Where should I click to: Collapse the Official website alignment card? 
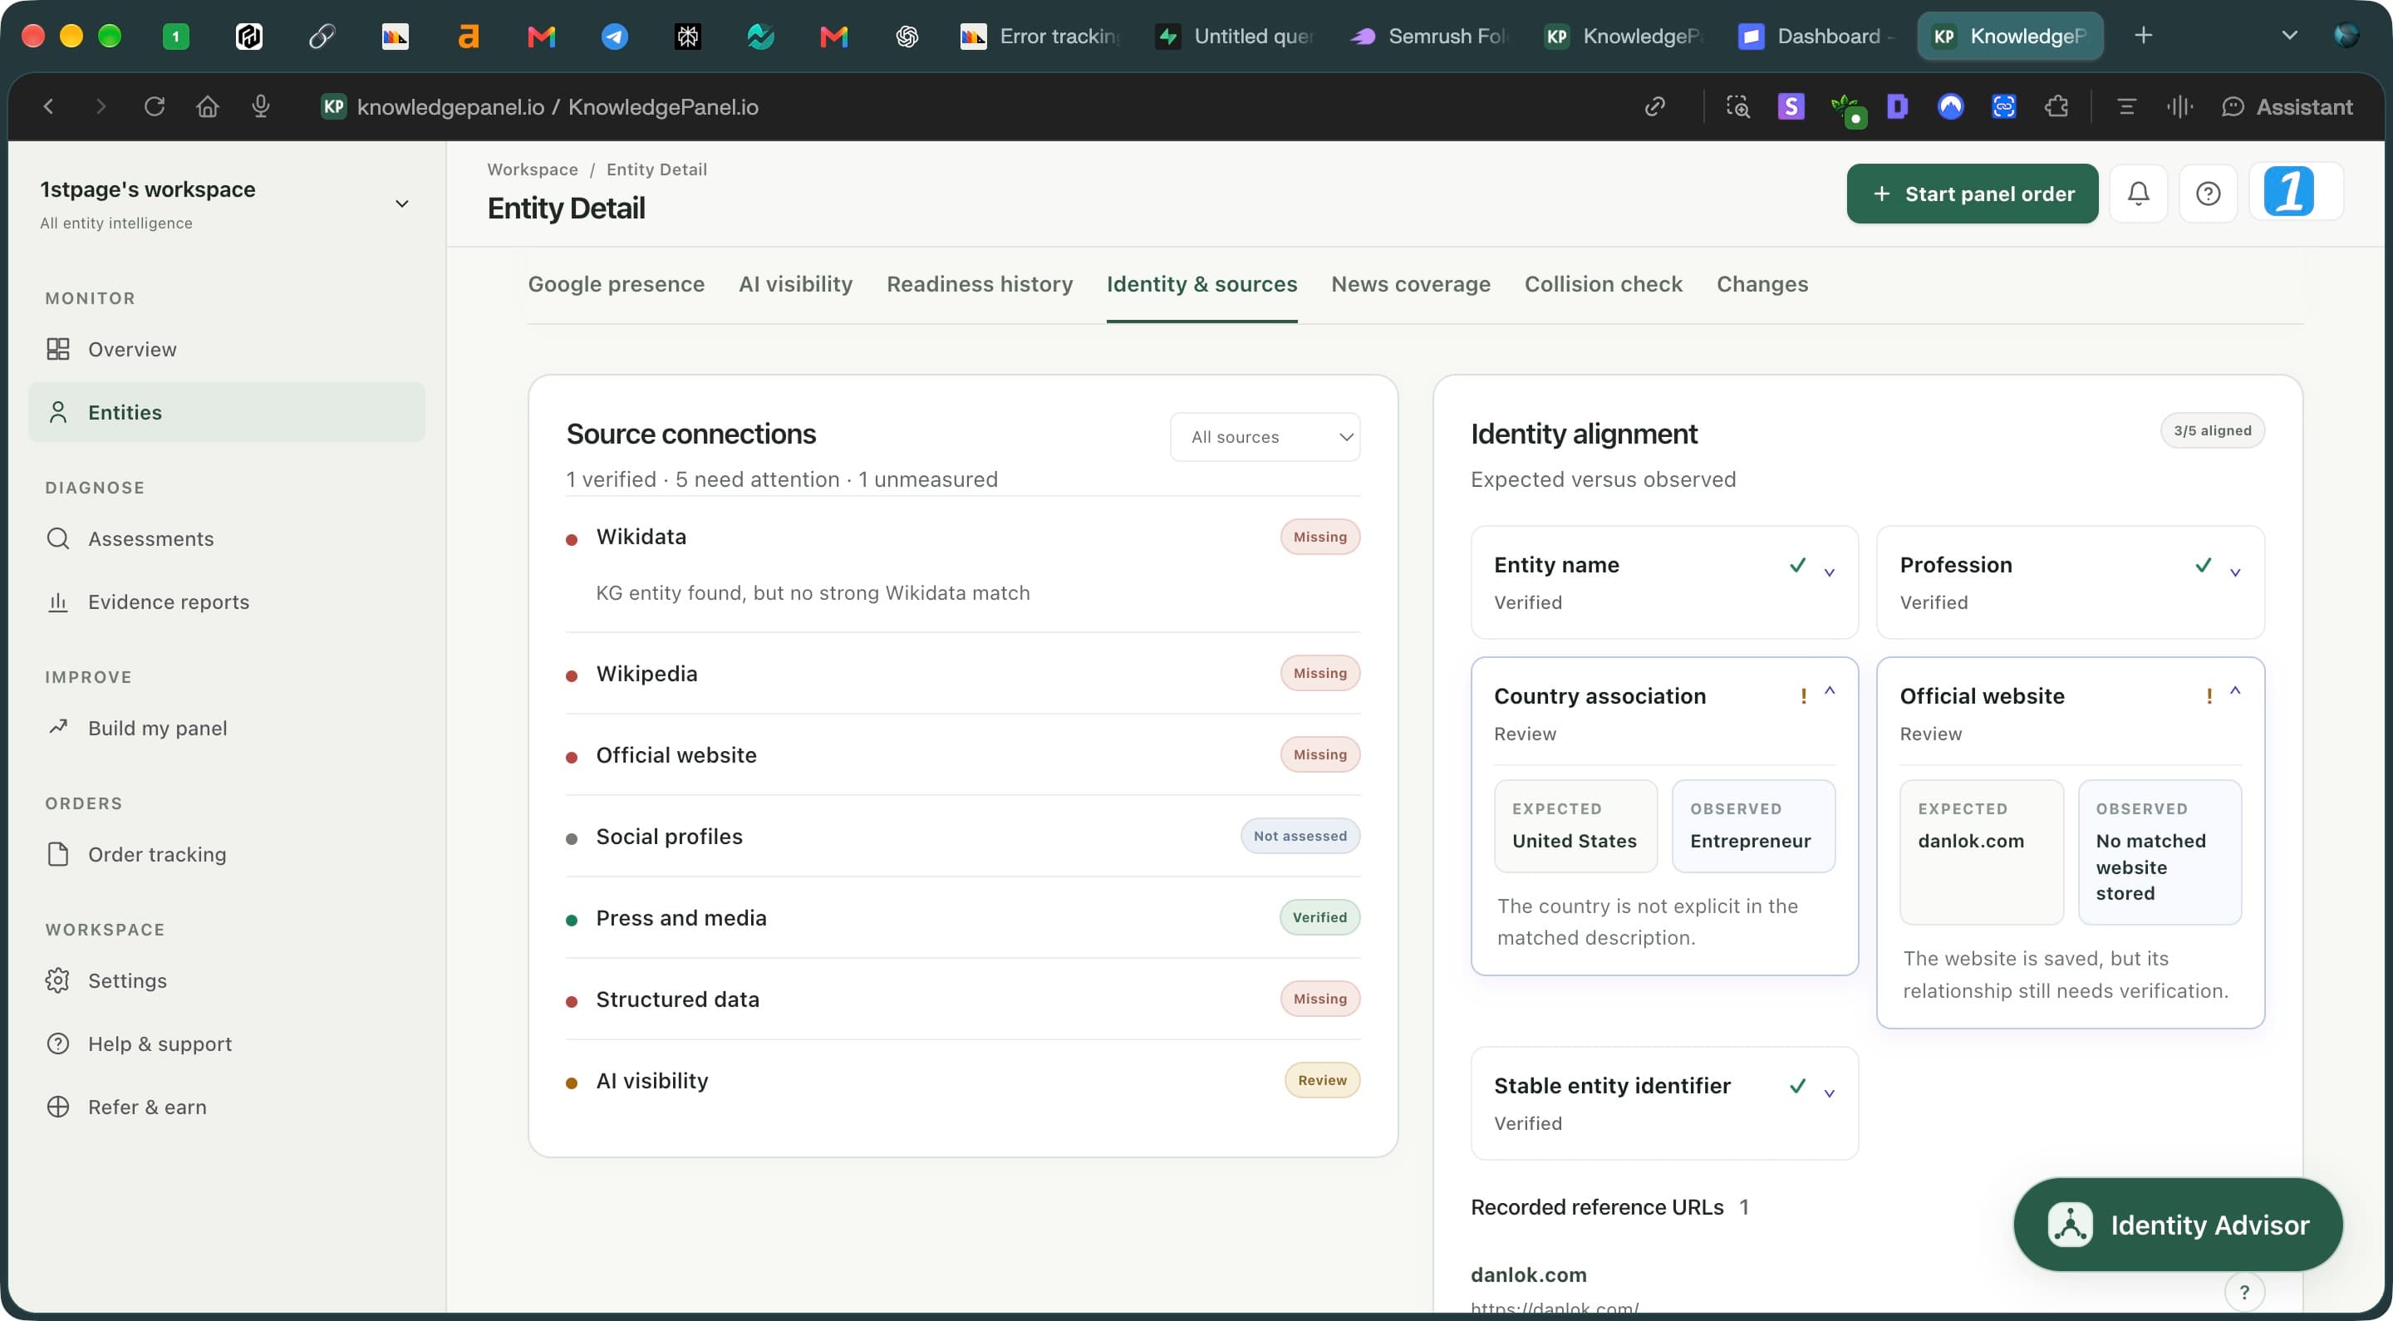coord(2235,691)
